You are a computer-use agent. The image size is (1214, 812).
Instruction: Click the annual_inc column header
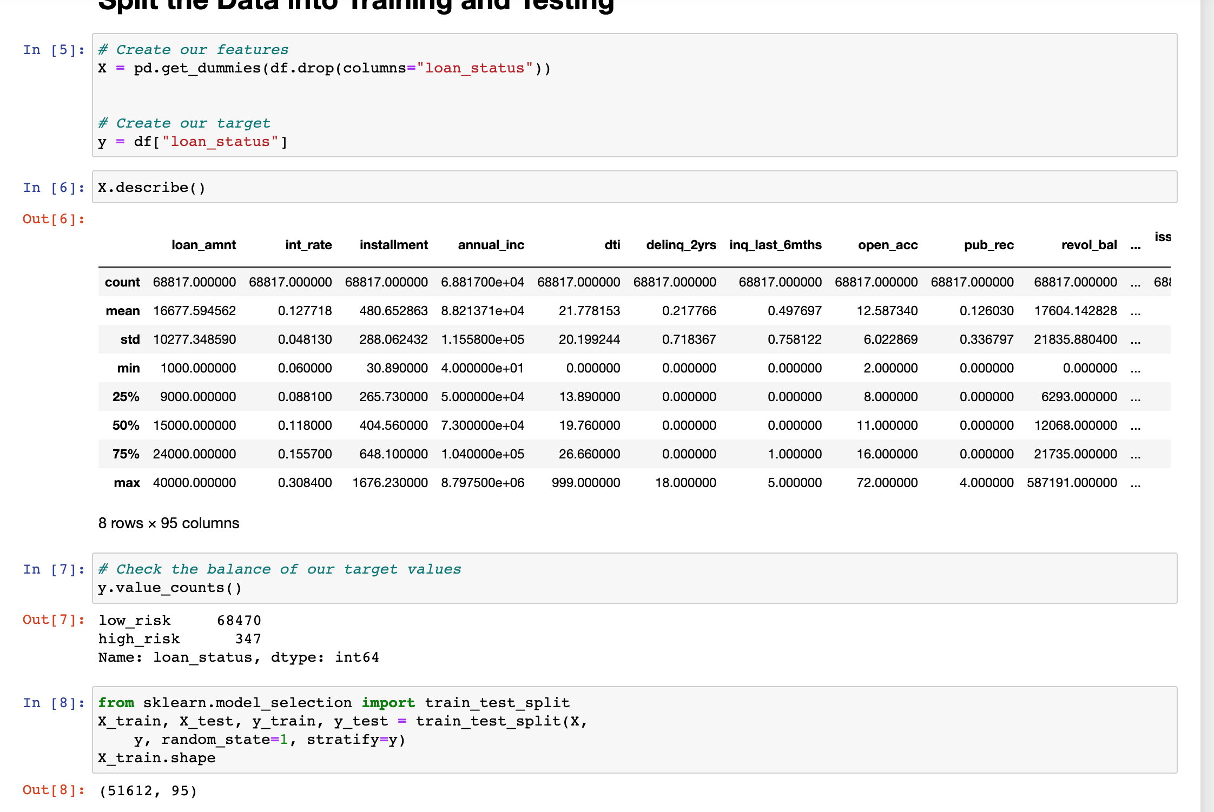click(491, 245)
